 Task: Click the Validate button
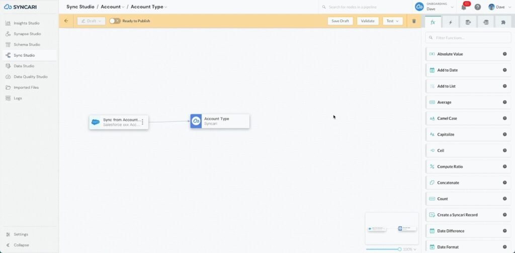click(368, 21)
